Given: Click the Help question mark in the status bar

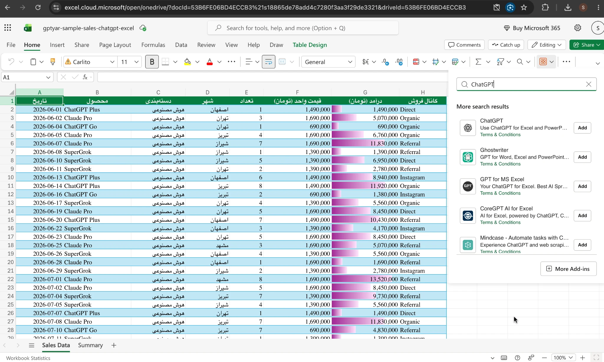Looking at the screenshot, I should coord(517,358).
